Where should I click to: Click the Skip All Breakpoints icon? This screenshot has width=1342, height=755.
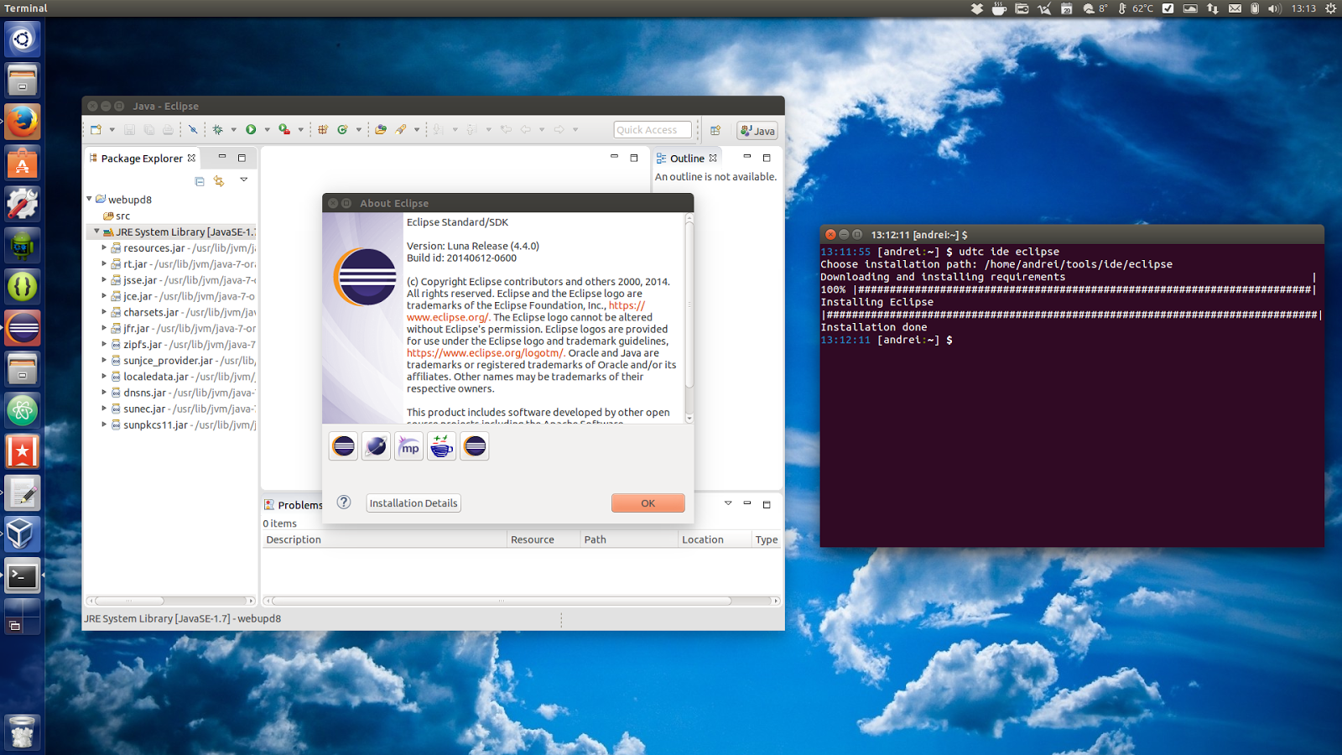pos(193,129)
